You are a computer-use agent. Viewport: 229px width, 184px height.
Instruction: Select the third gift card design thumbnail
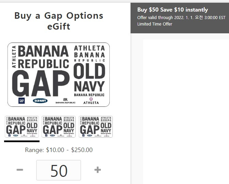click(96, 127)
